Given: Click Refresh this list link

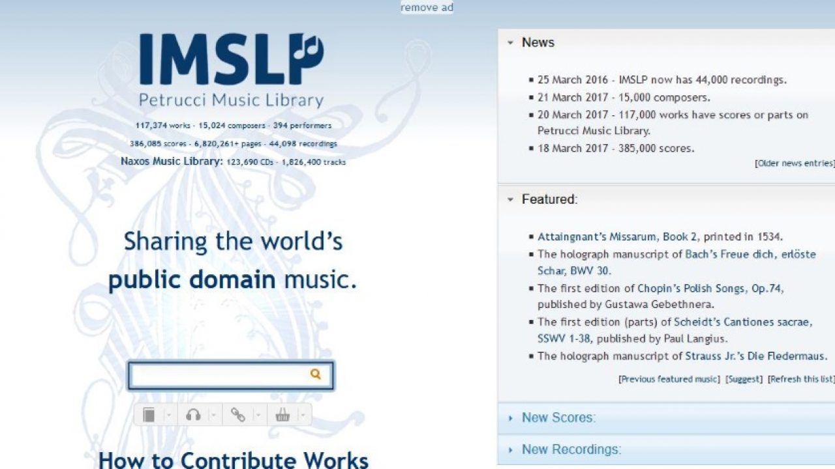Looking at the screenshot, I should (801, 379).
